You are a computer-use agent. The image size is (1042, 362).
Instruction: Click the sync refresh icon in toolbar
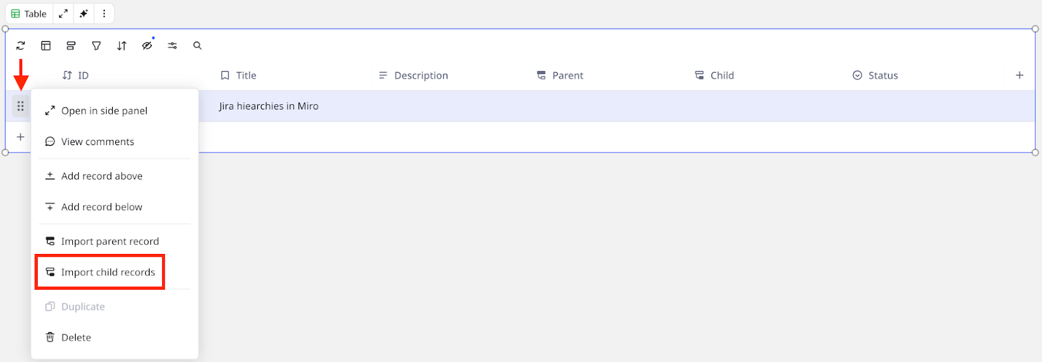(x=21, y=46)
